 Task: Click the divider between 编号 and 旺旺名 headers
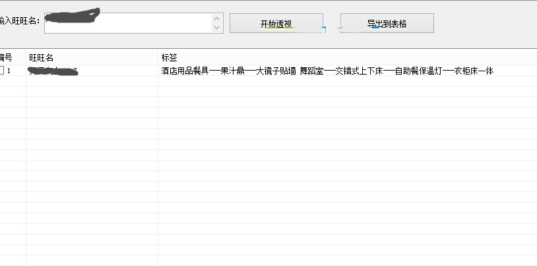[26, 58]
